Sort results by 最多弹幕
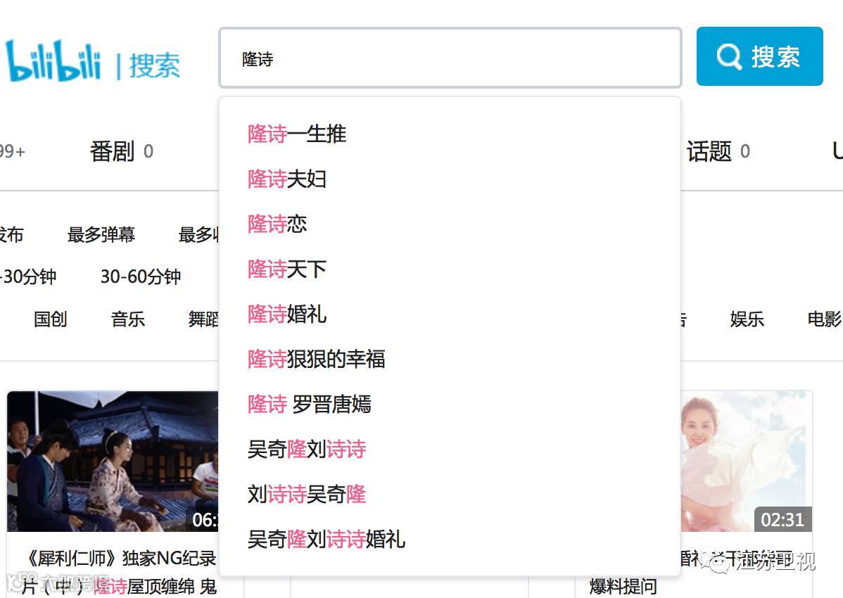Screen dimensions: 843x598 pyautogui.click(x=101, y=235)
